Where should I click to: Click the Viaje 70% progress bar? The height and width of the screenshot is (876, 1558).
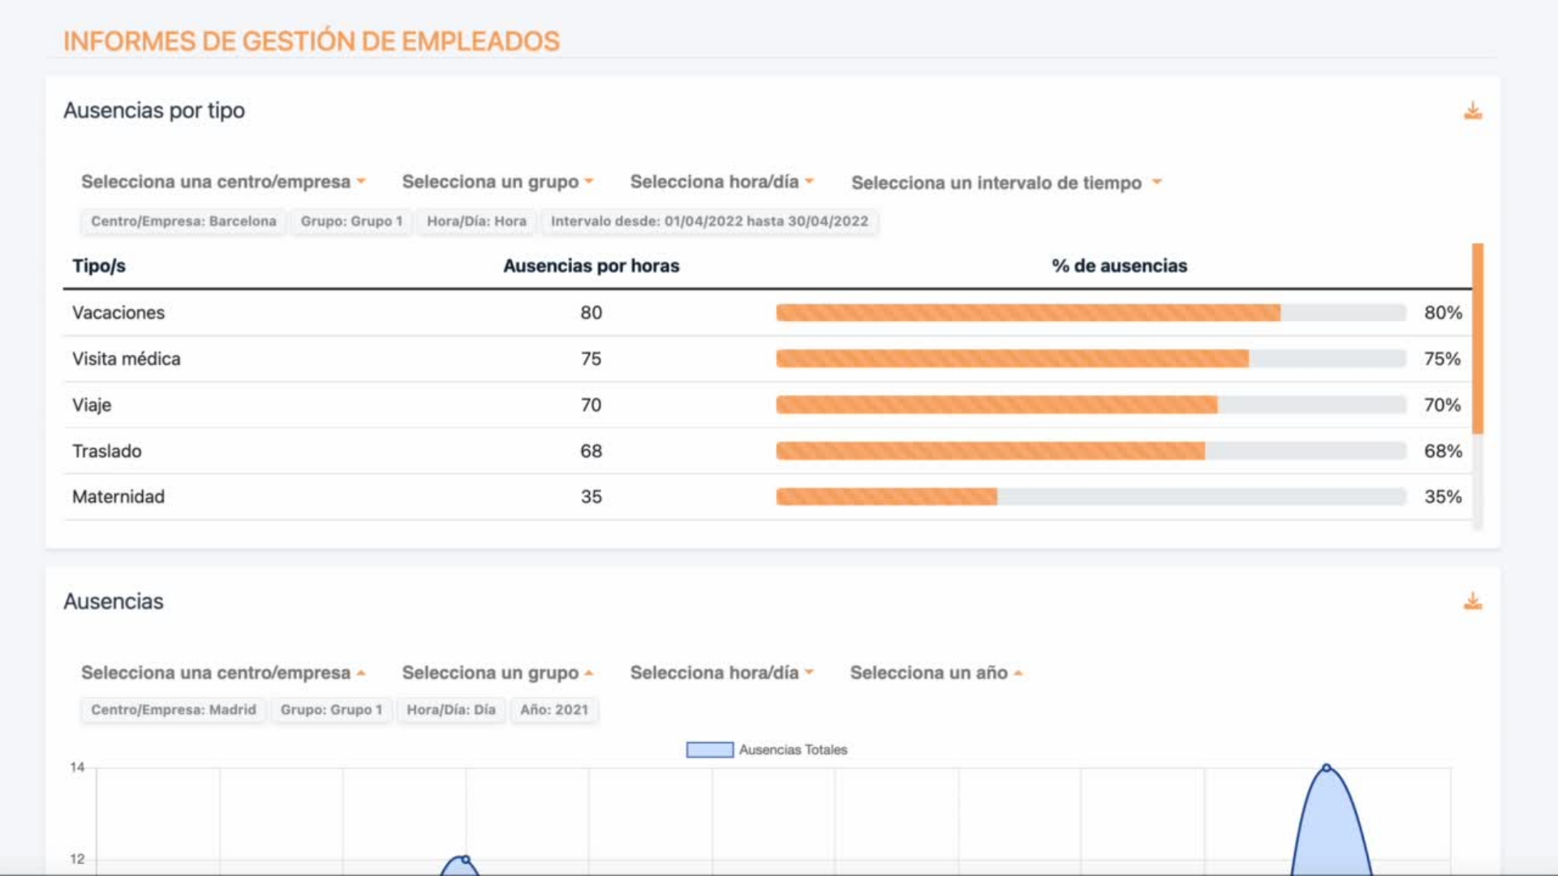[x=1091, y=405]
